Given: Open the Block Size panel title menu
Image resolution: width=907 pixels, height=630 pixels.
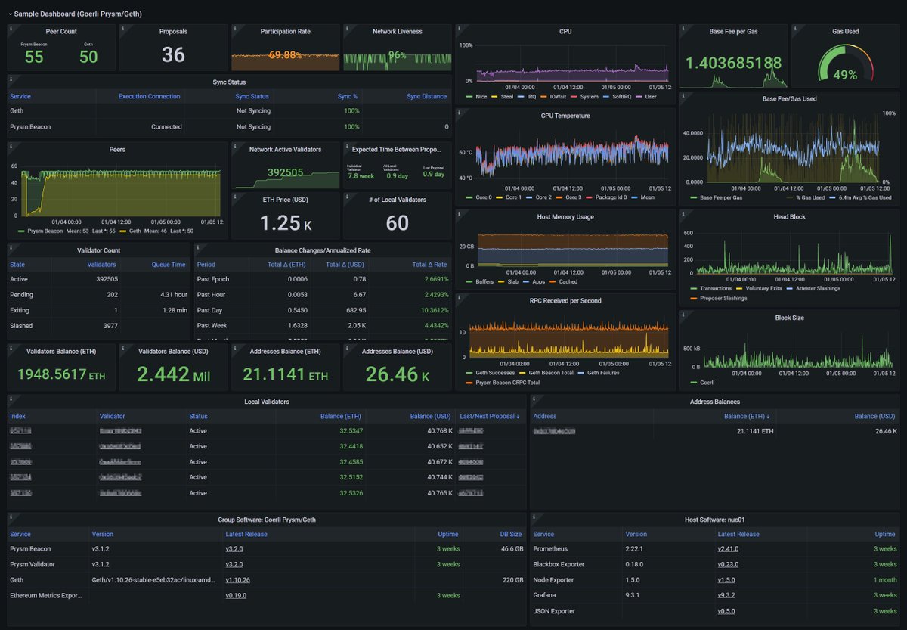Looking at the screenshot, I should (x=790, y=318).
